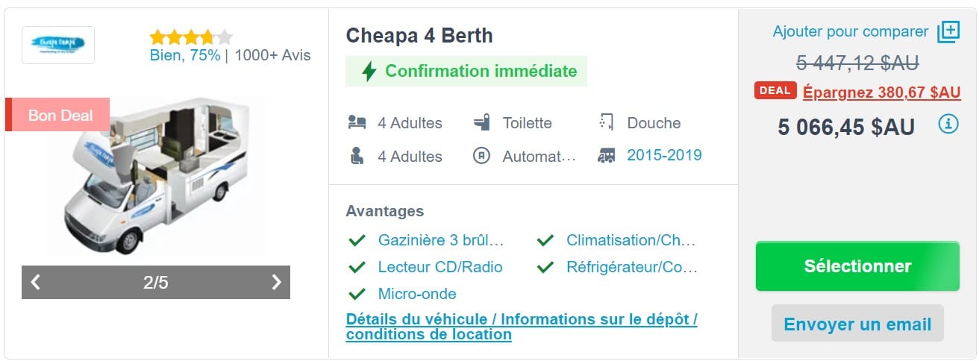Select this vehicle with the Sélectionner button
Screen dimensions: 979x361
(x=857, y=266)
